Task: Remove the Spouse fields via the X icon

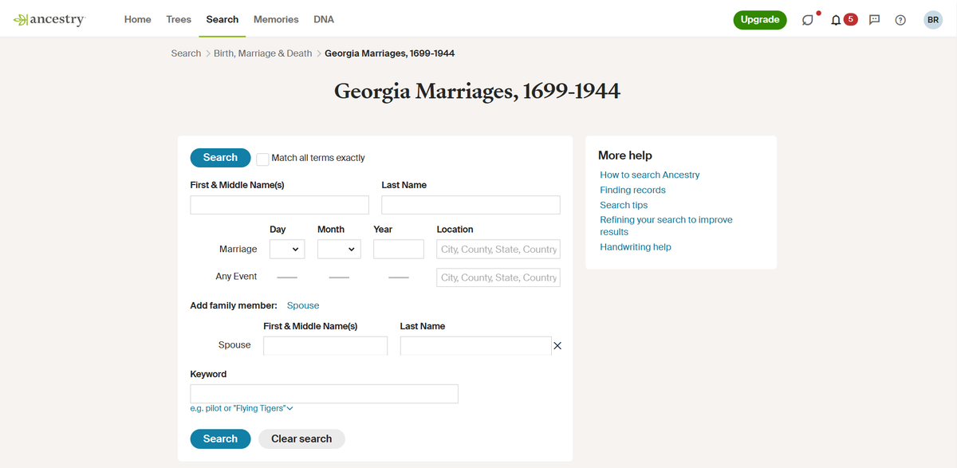Action: 557,345
